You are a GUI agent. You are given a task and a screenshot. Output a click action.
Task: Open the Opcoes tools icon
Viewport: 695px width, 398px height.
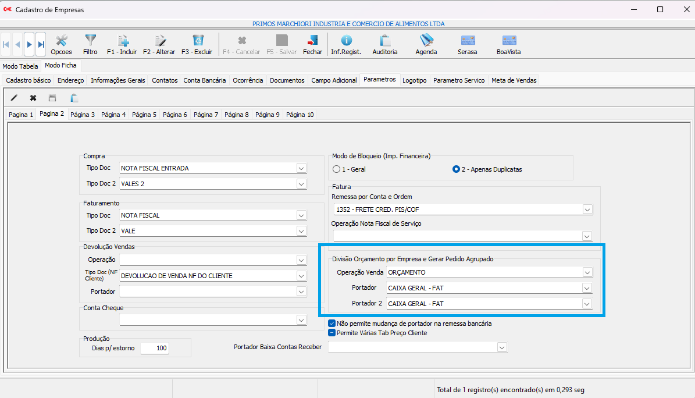coord(61,44)
